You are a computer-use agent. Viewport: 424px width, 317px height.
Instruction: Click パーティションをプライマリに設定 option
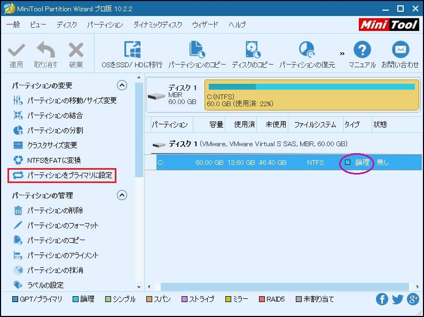[x=62, y=176]
